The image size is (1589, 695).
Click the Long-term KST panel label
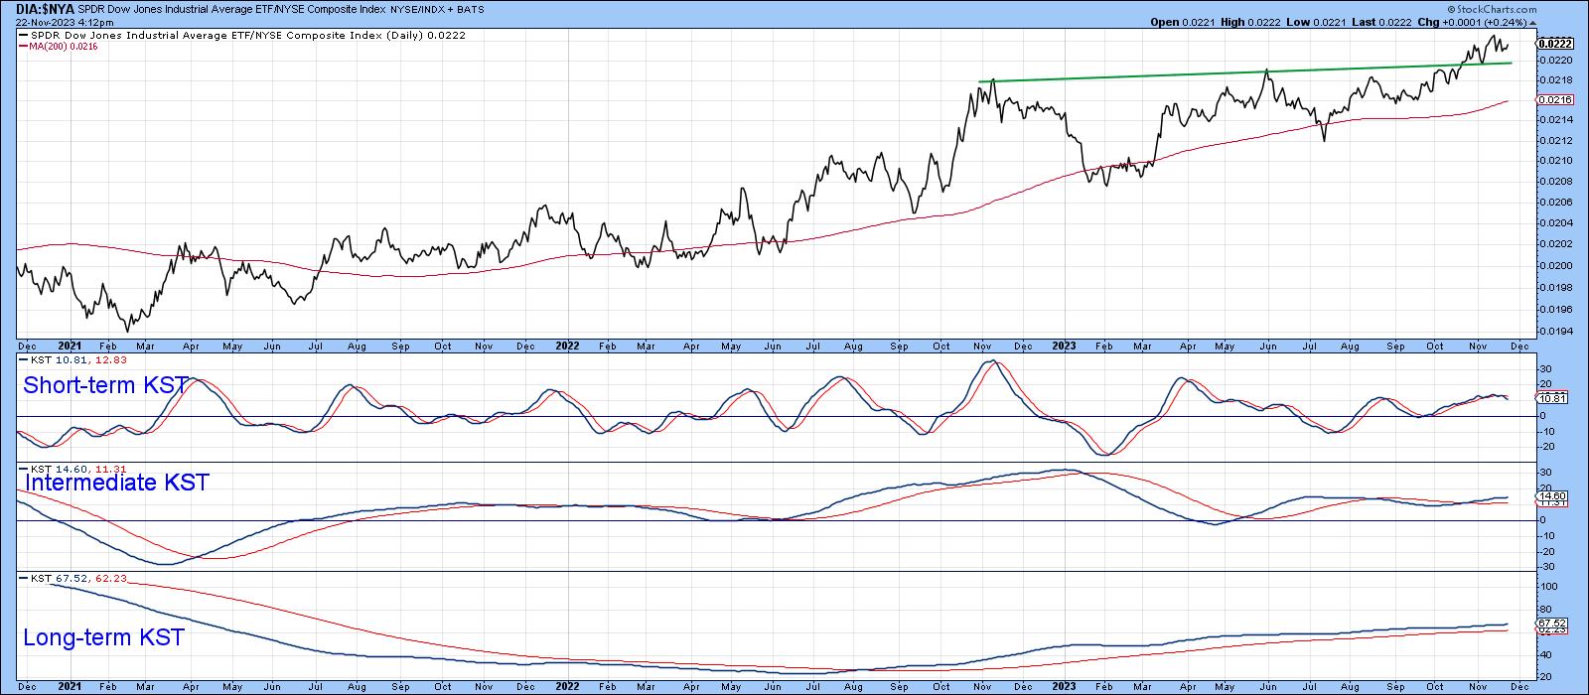(x=103, y=637)
